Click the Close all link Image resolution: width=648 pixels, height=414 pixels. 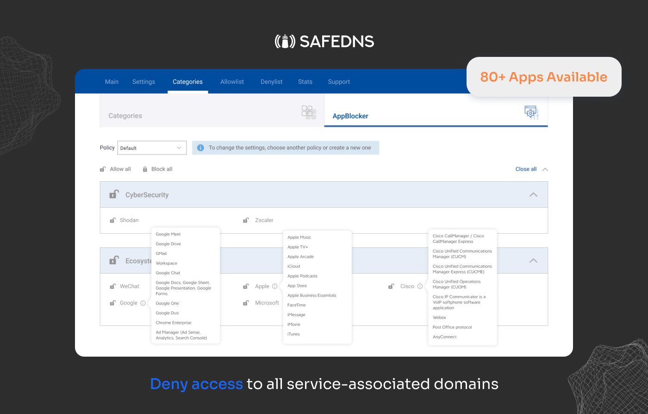526,169
